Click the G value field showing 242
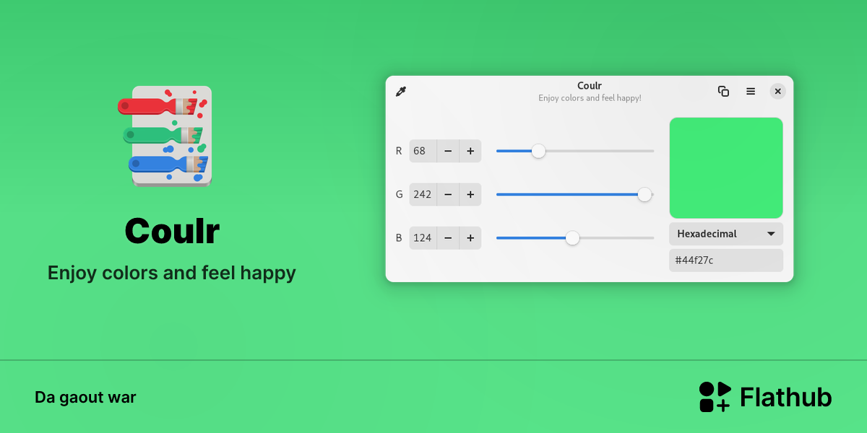867x433 pixels. [423, 194]
